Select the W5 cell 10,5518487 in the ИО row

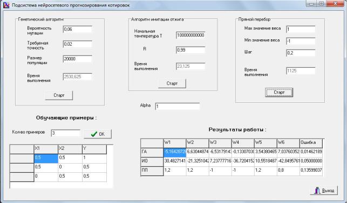point(266,162)
